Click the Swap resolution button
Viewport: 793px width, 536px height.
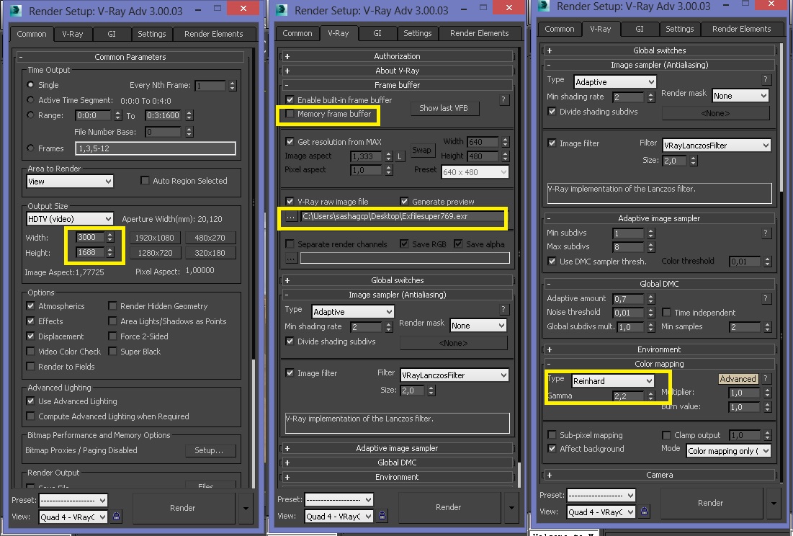421,150
